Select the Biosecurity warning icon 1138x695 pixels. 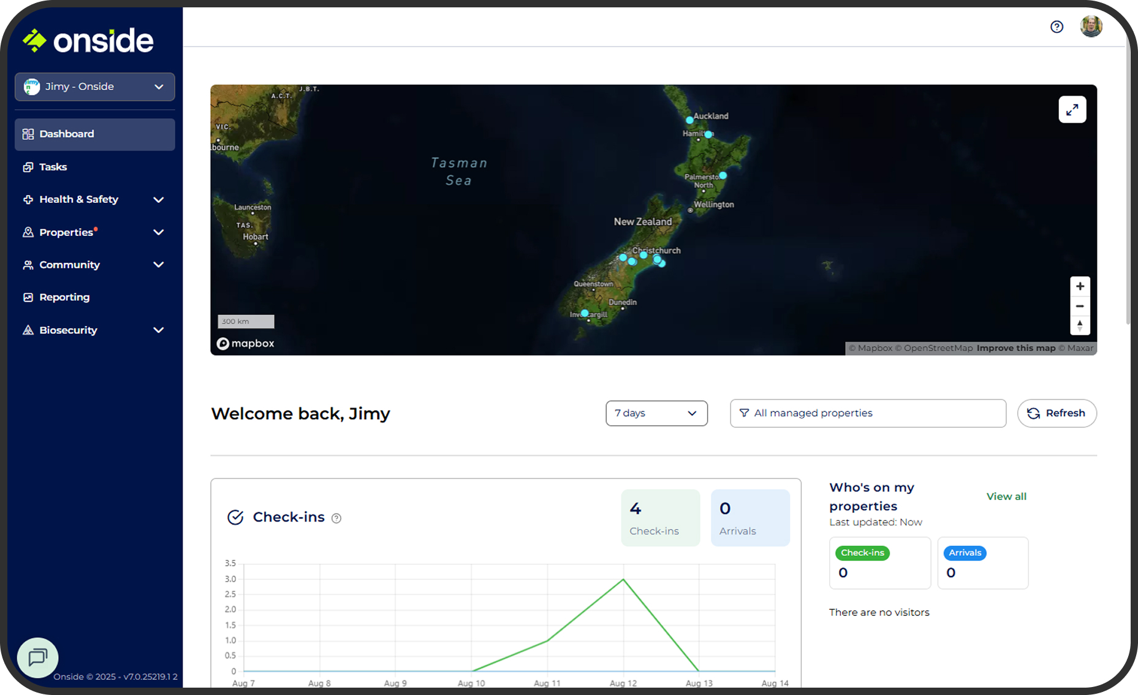[28, 330]
